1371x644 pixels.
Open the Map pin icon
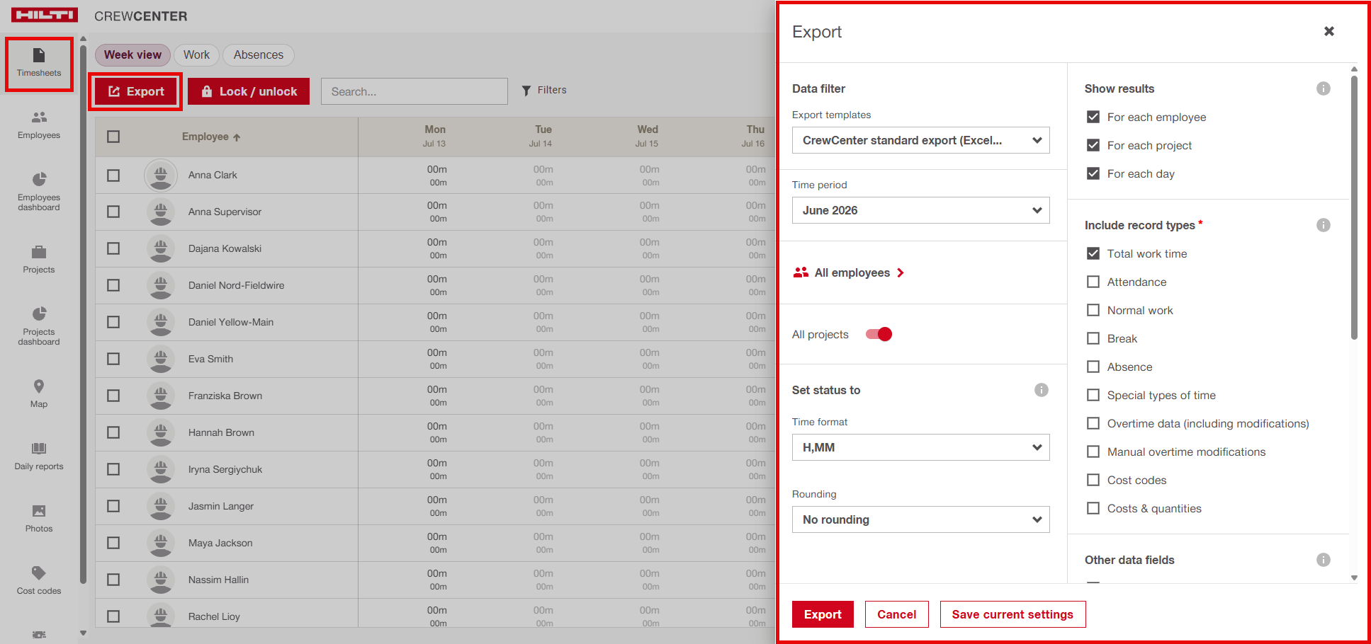tap(39, 386)
